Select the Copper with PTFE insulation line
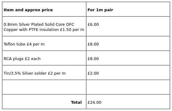This screenshot has height=111, width=172. tap(44, 30)
